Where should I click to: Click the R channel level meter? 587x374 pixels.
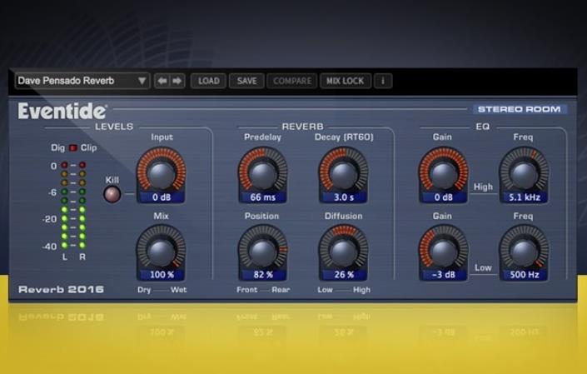(x=82, y=205)
